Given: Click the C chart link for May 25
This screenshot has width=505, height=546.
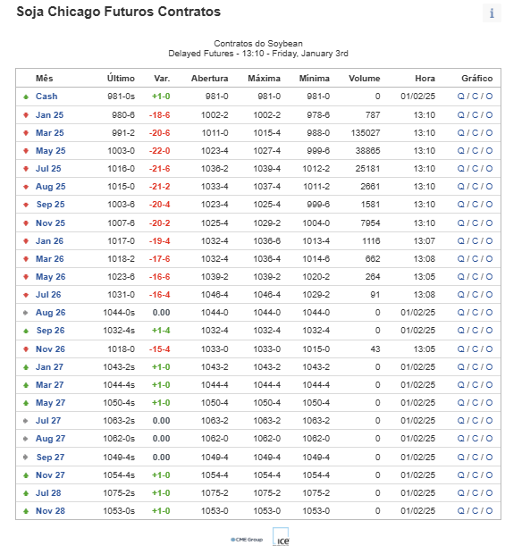Looking at the screenshot, I should 475,151.
